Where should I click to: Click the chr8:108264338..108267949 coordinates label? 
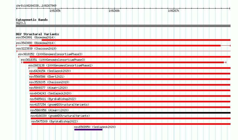(36, 6)
